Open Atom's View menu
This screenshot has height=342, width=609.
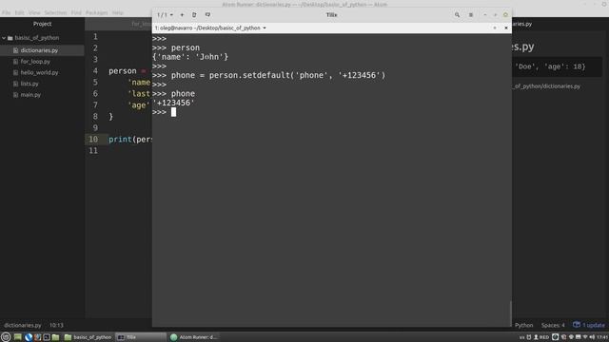pos(34,12)
